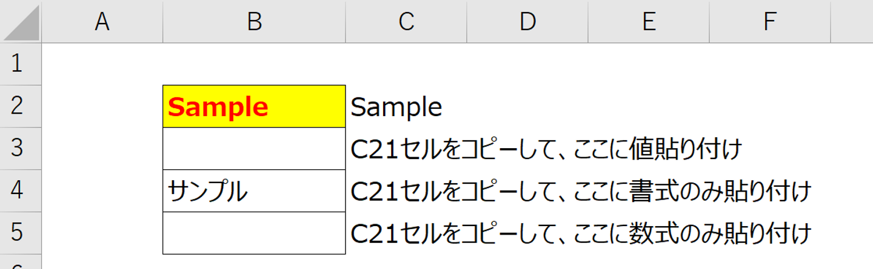Click the cell text ending 値貼り付け
The width and height of the screenshot is (873, 269).
tap(547, 149)
